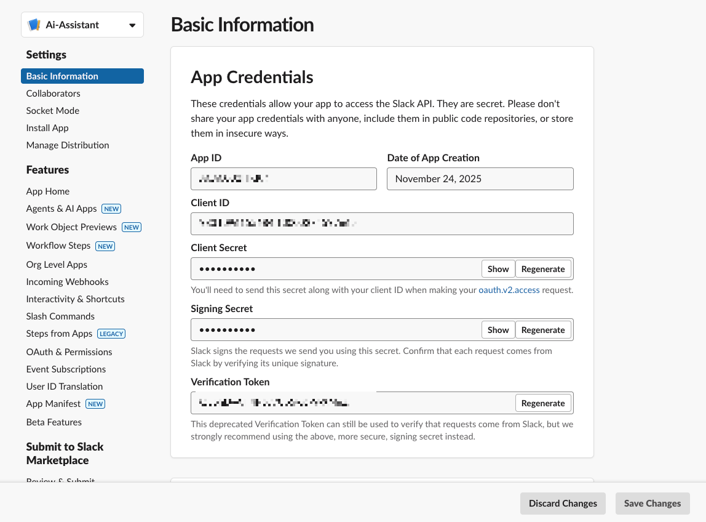Open the Ai-Assistant app selector dropdown
Image resolution: width=706 pixels, height=522 pixels.
(x=82, y=25)
